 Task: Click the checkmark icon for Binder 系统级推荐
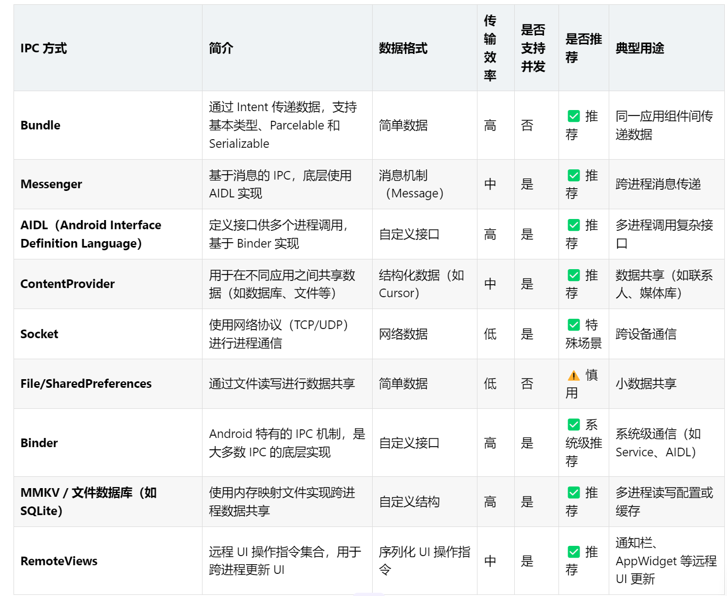coord(573,425)
